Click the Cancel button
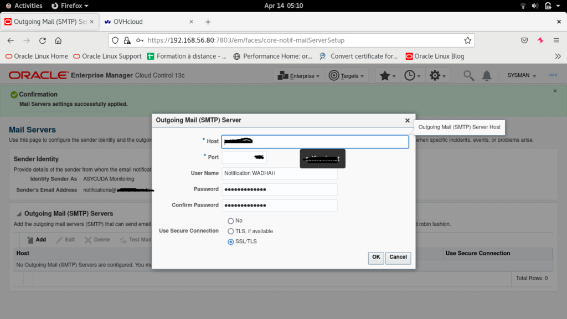This screenshot has height=319, width=567. [x=398, y=258]
